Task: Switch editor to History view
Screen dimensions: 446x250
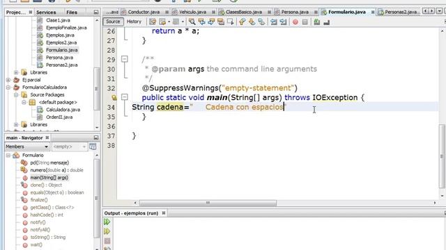Action: [x=134, y=22]
